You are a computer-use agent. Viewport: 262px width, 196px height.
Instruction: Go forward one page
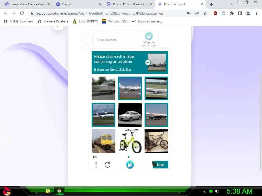click(14, 13)
